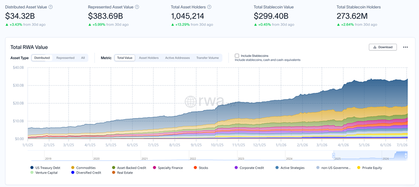Toggle US Treasury Debt legend series

45,168
